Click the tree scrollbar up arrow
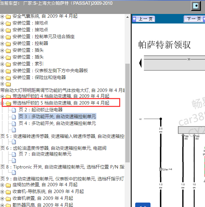This screenshot has height=207, width=205. (127, 17)
